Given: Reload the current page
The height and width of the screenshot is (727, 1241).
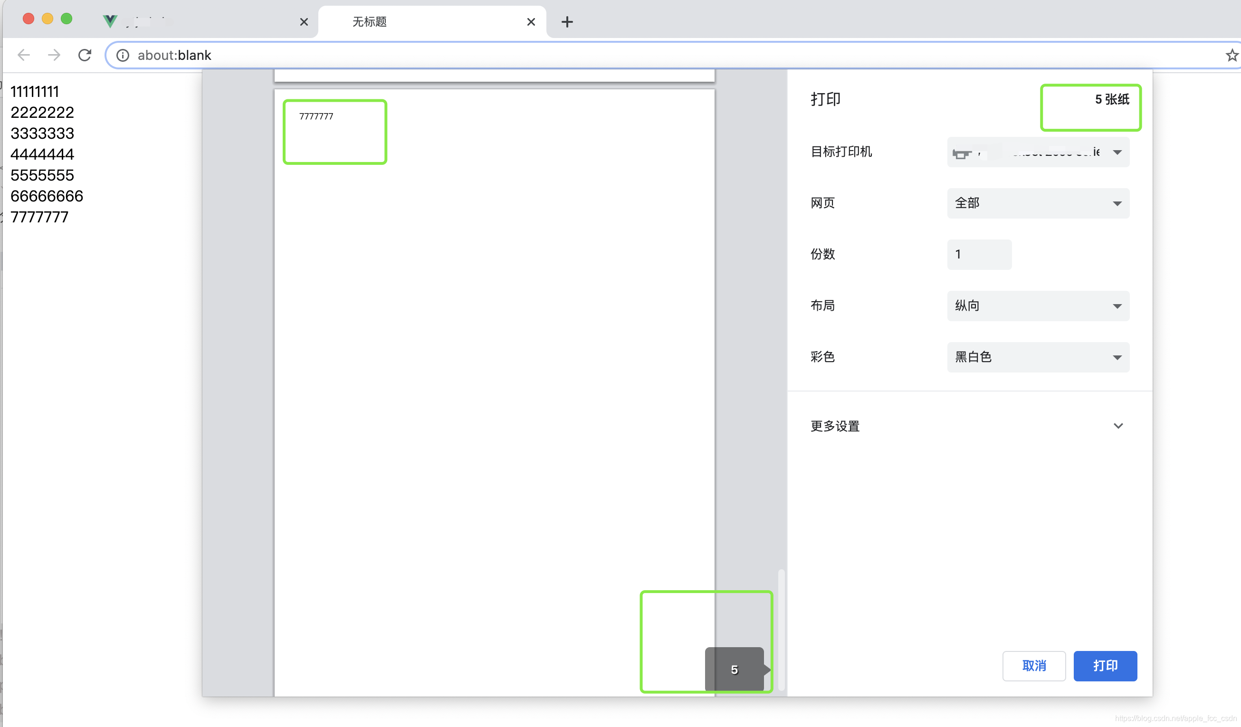Looking at the screenshot, I should [85, 55].
